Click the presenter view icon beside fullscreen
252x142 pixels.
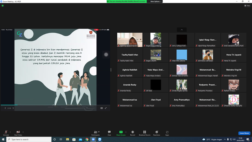102,108
